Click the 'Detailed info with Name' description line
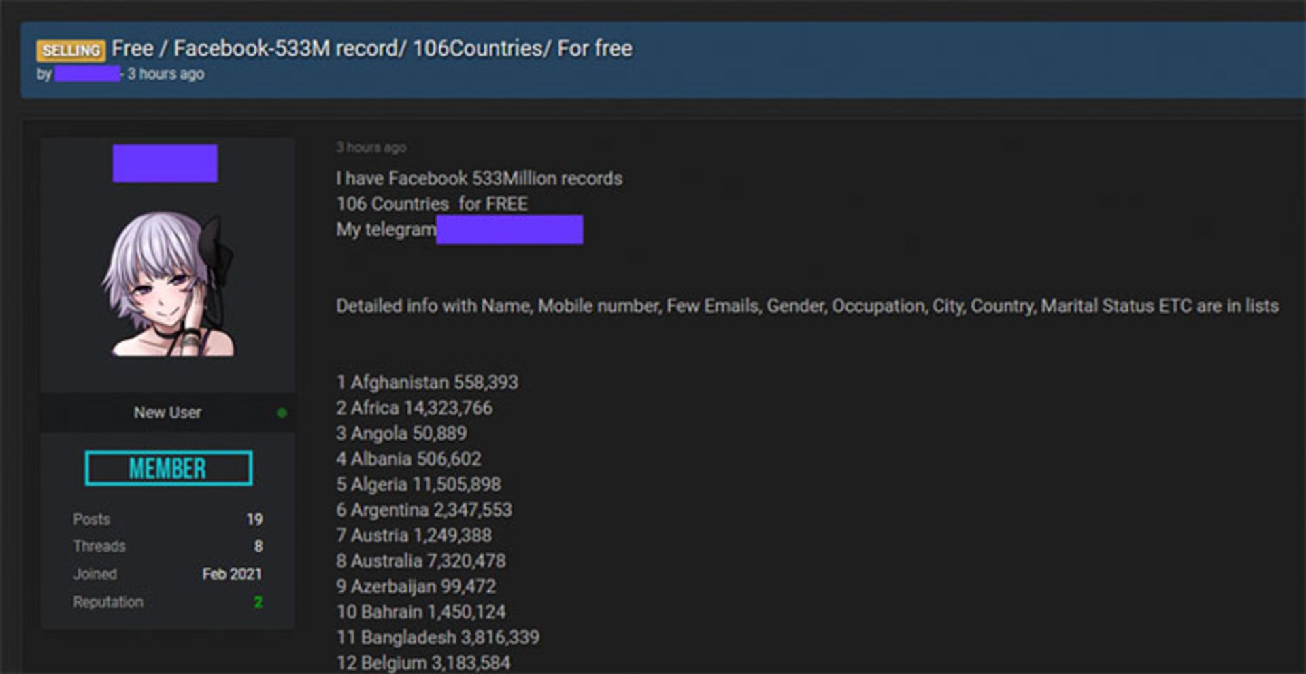 [807, 306]
